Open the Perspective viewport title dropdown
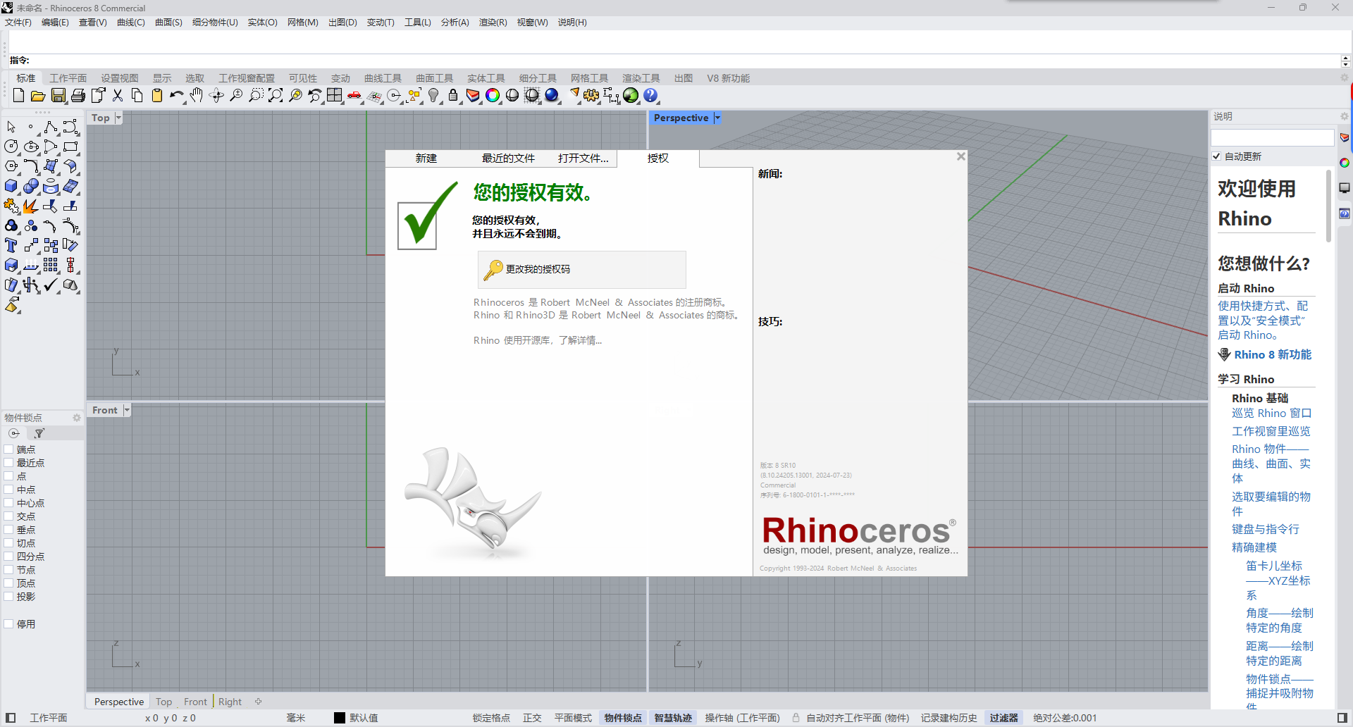 pyautogui.click(x=717, y=118)
